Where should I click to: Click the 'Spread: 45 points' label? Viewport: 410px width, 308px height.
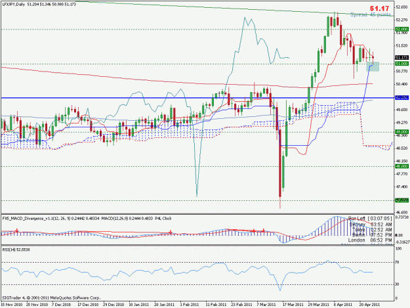pyautogui.click(x=371, y=14)
